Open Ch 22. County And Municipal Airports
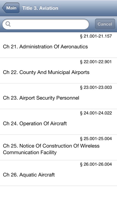Image resolution: width=117 pixels, height=208 pixels. [59, 70]
